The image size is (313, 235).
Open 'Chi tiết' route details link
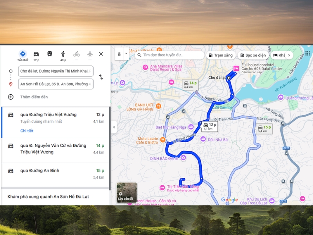27,131
